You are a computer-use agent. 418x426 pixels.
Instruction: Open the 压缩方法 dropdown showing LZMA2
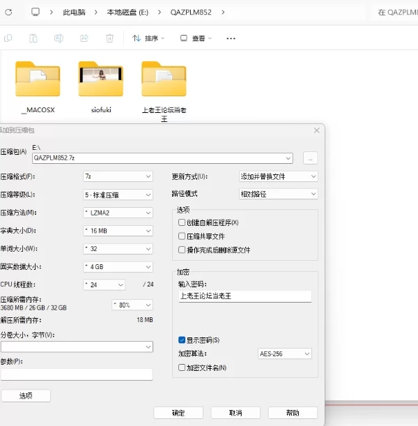pos(118,213)
